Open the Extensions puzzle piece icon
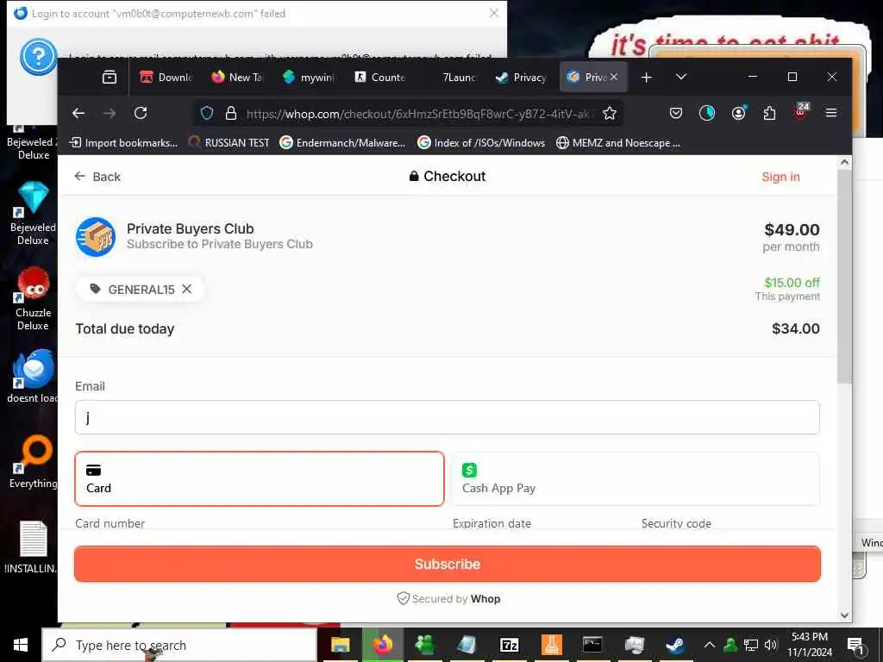The width and height of the screenshot is (883, 662). point(769,113)
